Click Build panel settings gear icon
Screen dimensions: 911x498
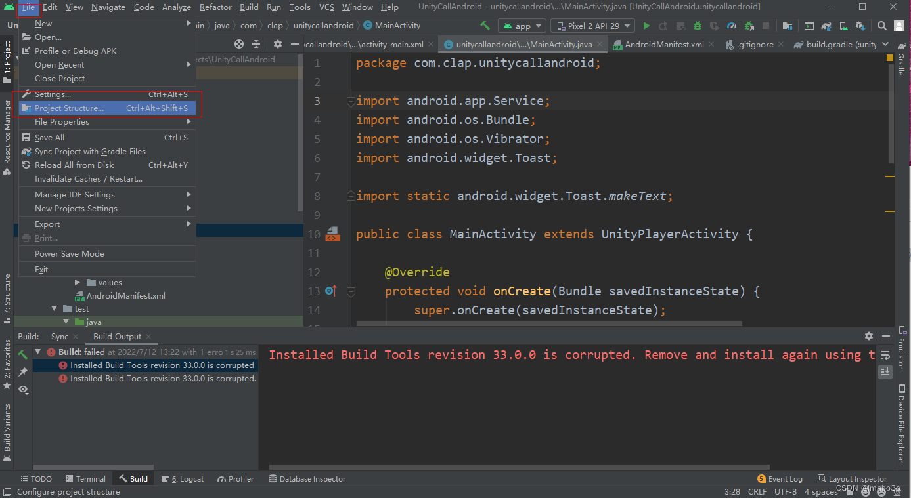pyautogui.click(x=869, y=336)
